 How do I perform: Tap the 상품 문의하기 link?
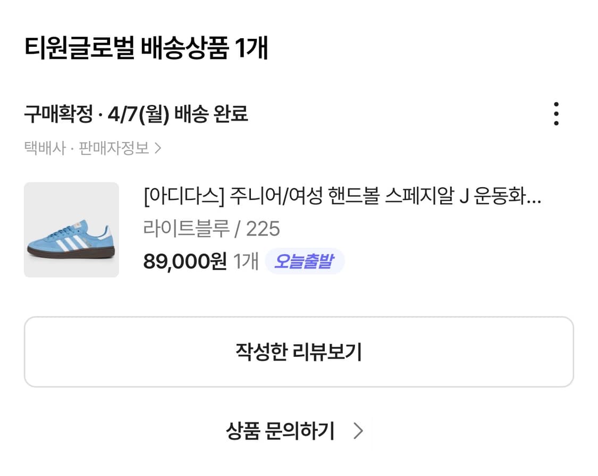pyautogui.click(x=280, y=431)
